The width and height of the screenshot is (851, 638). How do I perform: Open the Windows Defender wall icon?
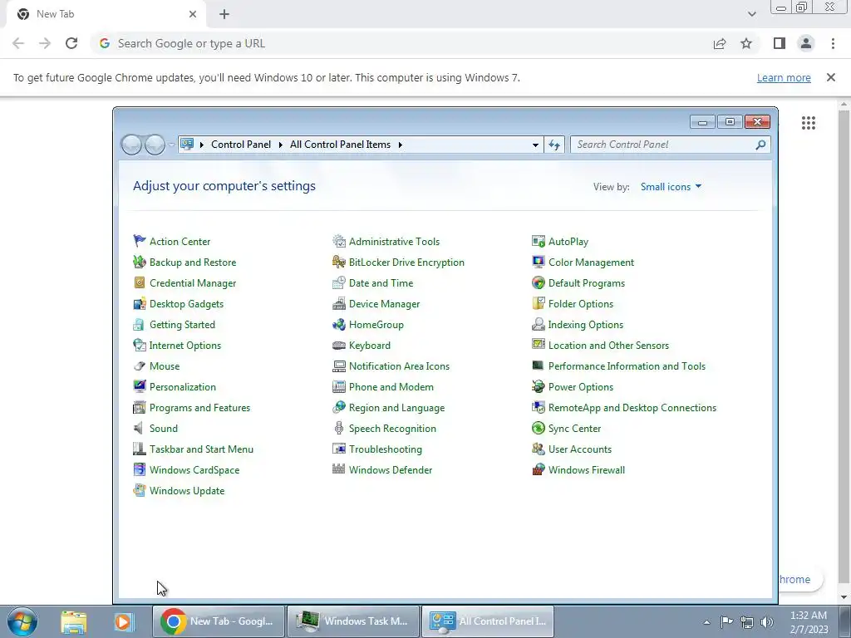(339, 469)
